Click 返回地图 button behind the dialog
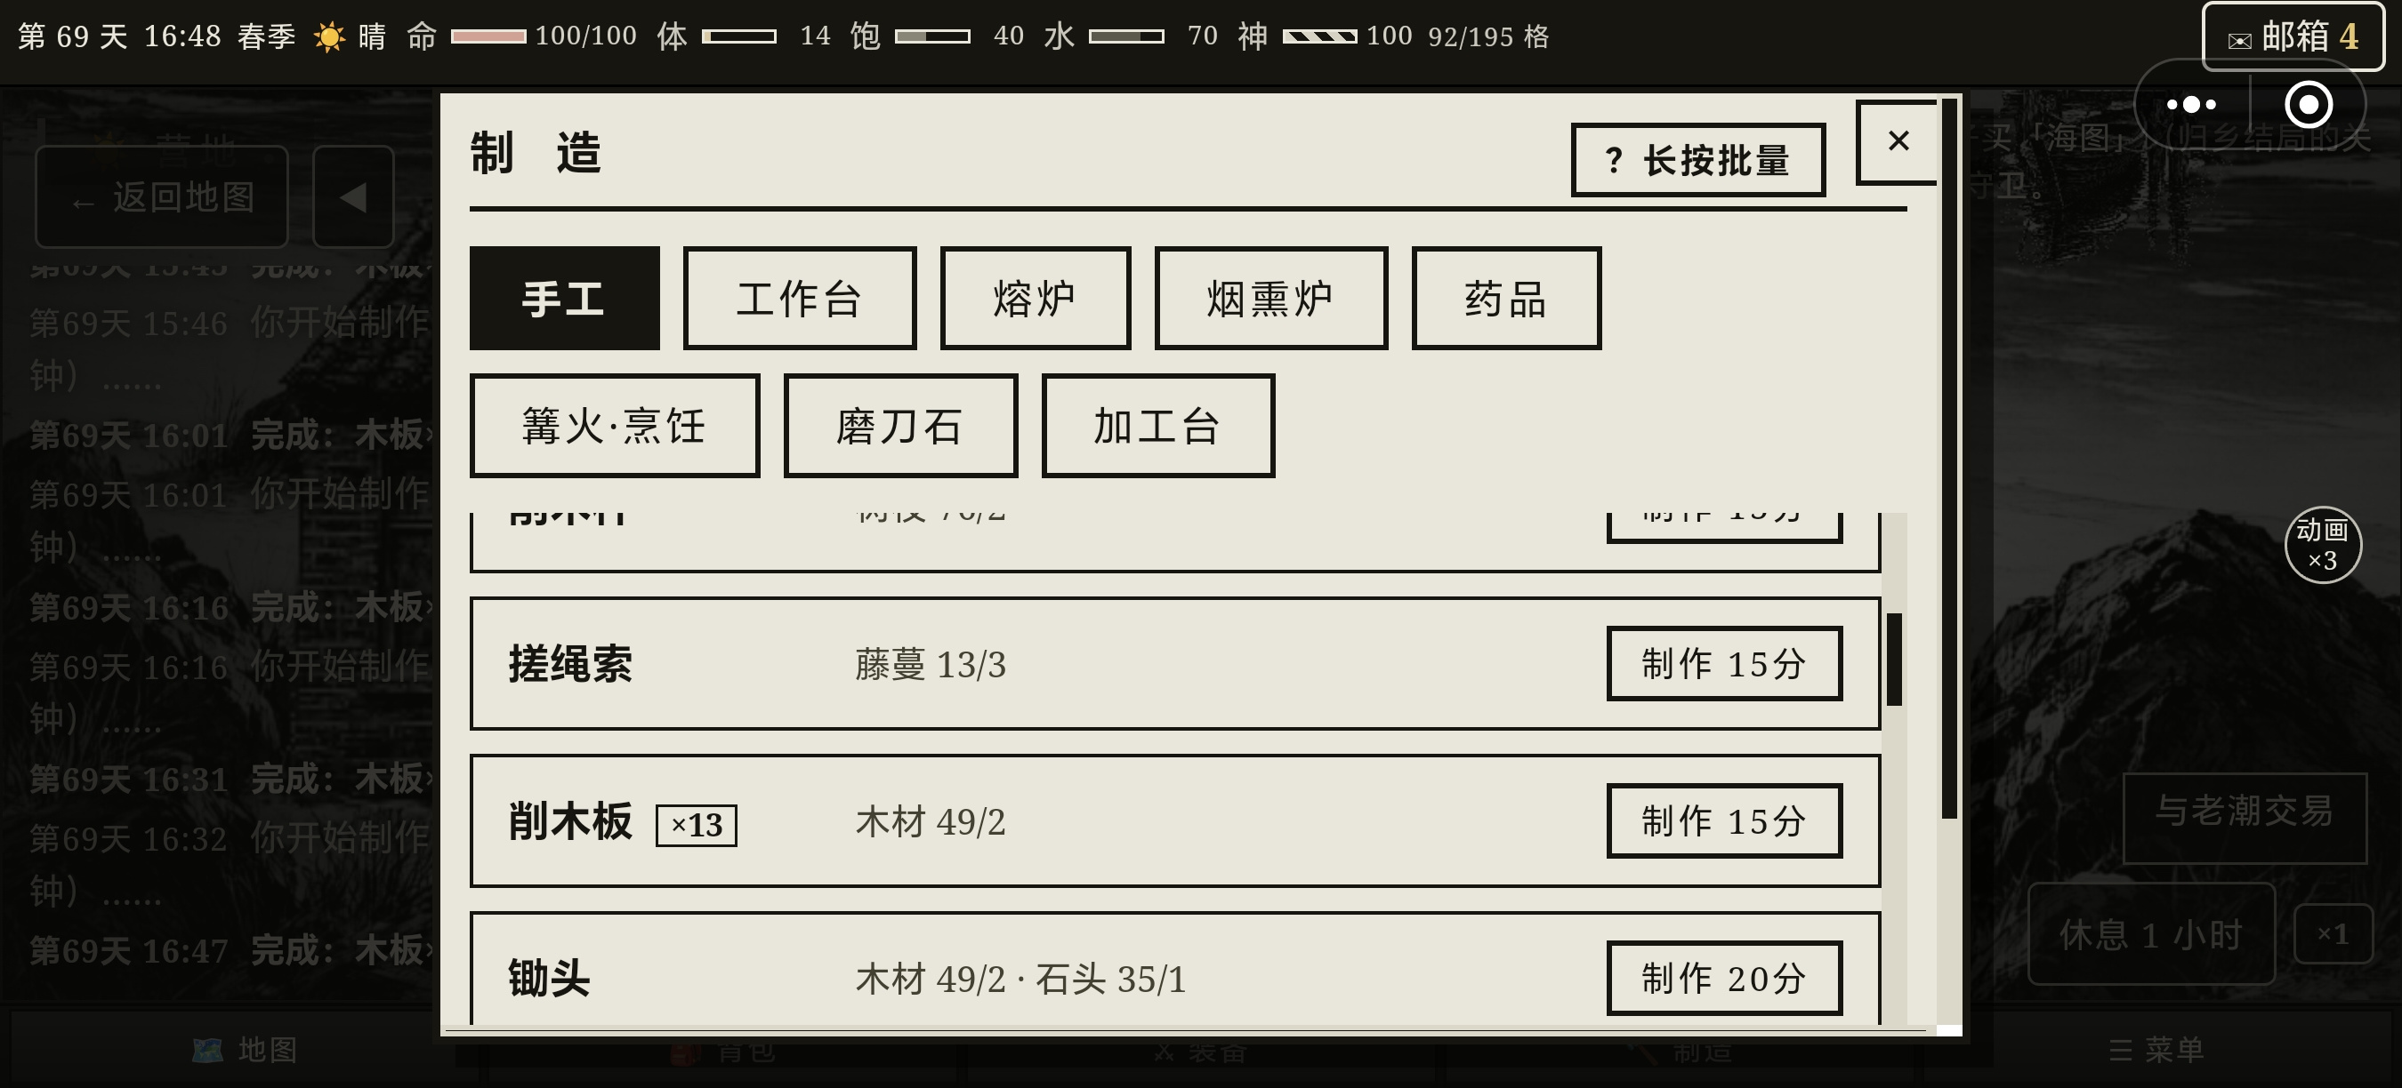Image resolution: width=2402 pixels, height=1088 pixels. click(162, 196)
